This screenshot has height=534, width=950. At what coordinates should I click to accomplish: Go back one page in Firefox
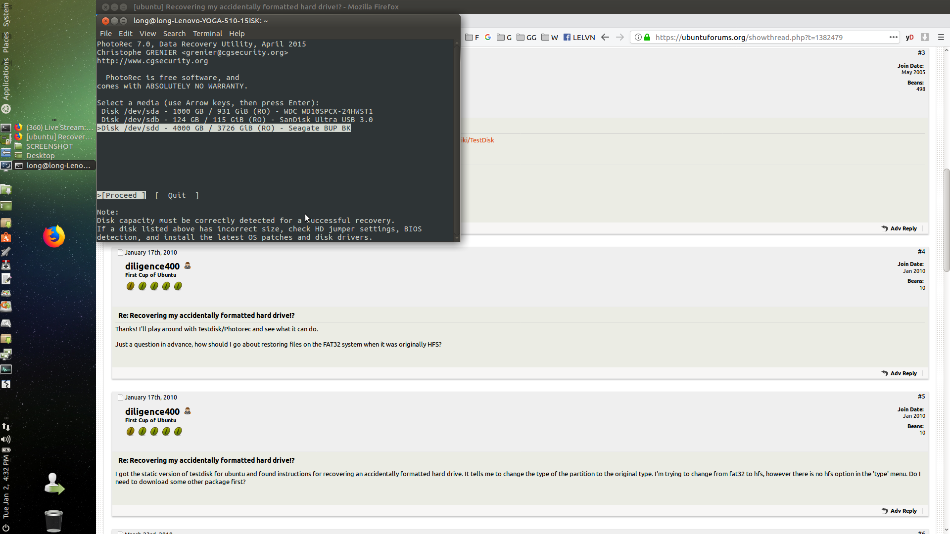(605, 37)
